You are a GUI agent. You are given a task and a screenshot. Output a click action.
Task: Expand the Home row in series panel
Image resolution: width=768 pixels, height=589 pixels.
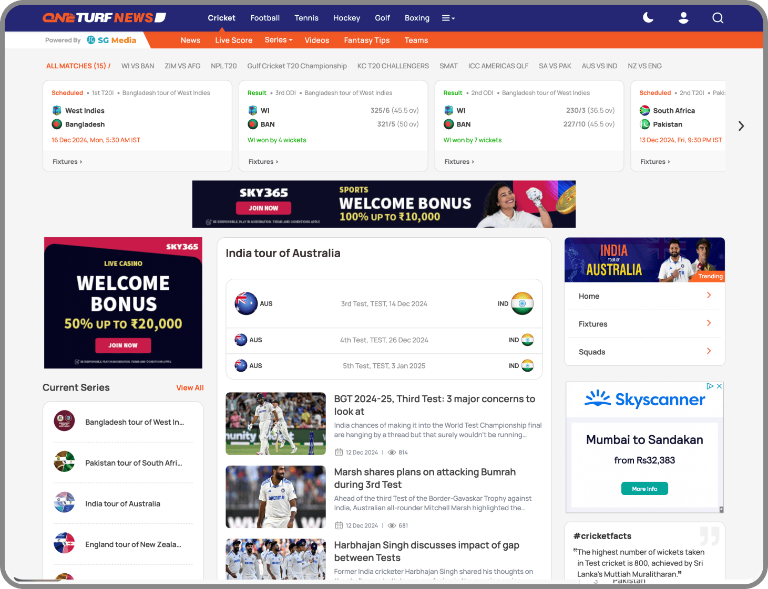tap(644, 296)
